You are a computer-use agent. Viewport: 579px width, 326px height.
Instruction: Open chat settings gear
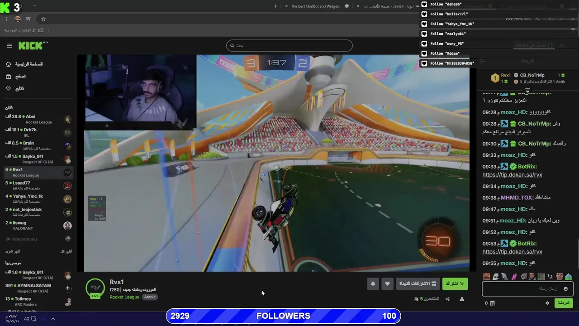547,303
